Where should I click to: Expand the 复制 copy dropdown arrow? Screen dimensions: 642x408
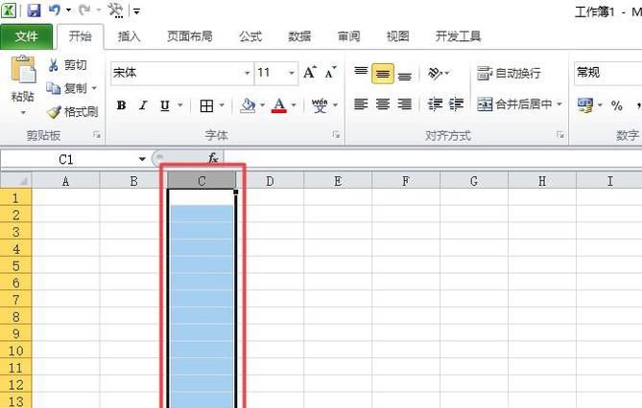click(95, 88)
